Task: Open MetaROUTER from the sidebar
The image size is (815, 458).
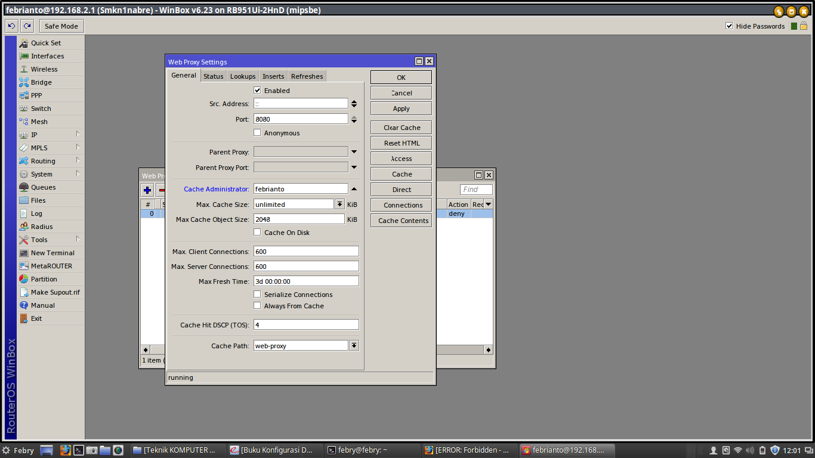Action: tap(51, 266)
